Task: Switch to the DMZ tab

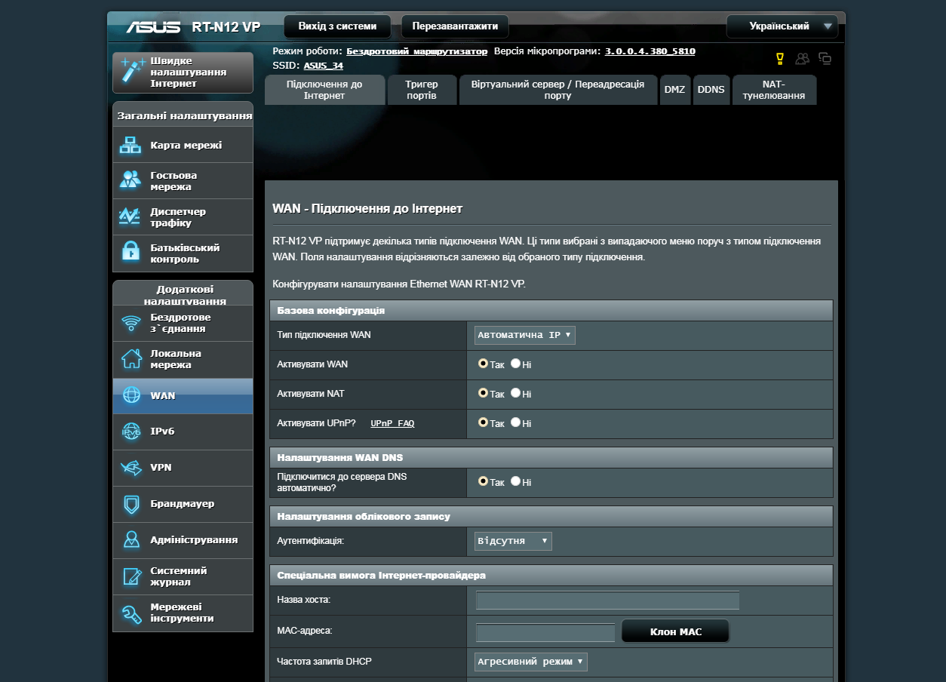Action: [x=675, y=90]
